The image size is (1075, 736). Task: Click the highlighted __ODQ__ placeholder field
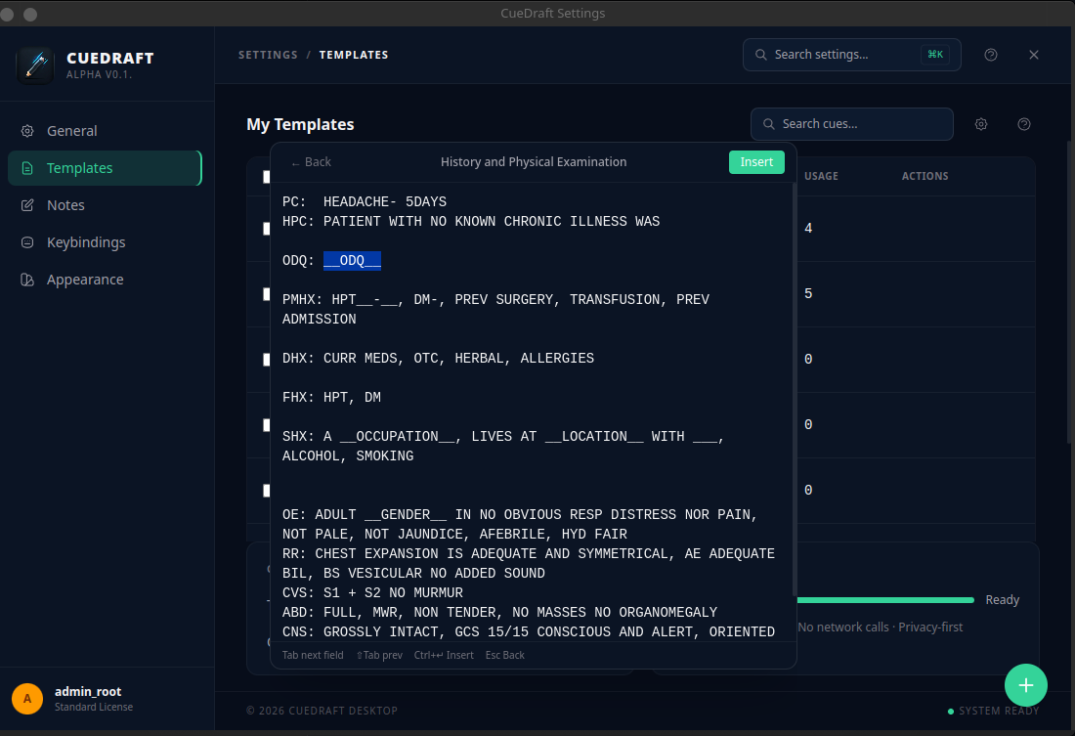[x=352, y=260]
